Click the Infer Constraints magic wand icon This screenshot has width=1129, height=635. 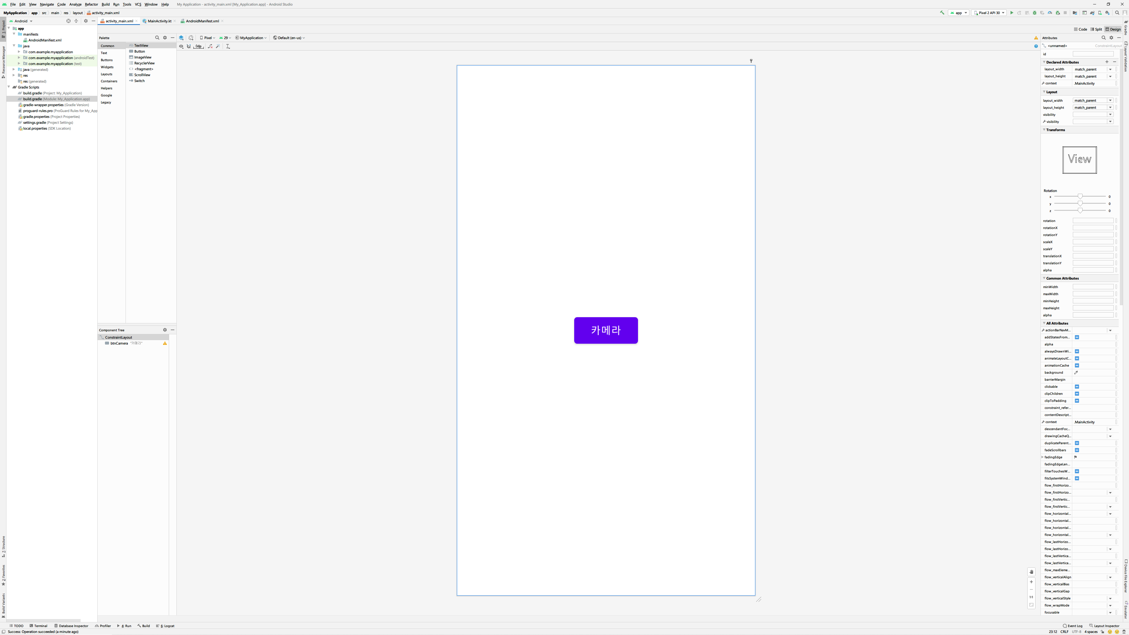(218, 46)
